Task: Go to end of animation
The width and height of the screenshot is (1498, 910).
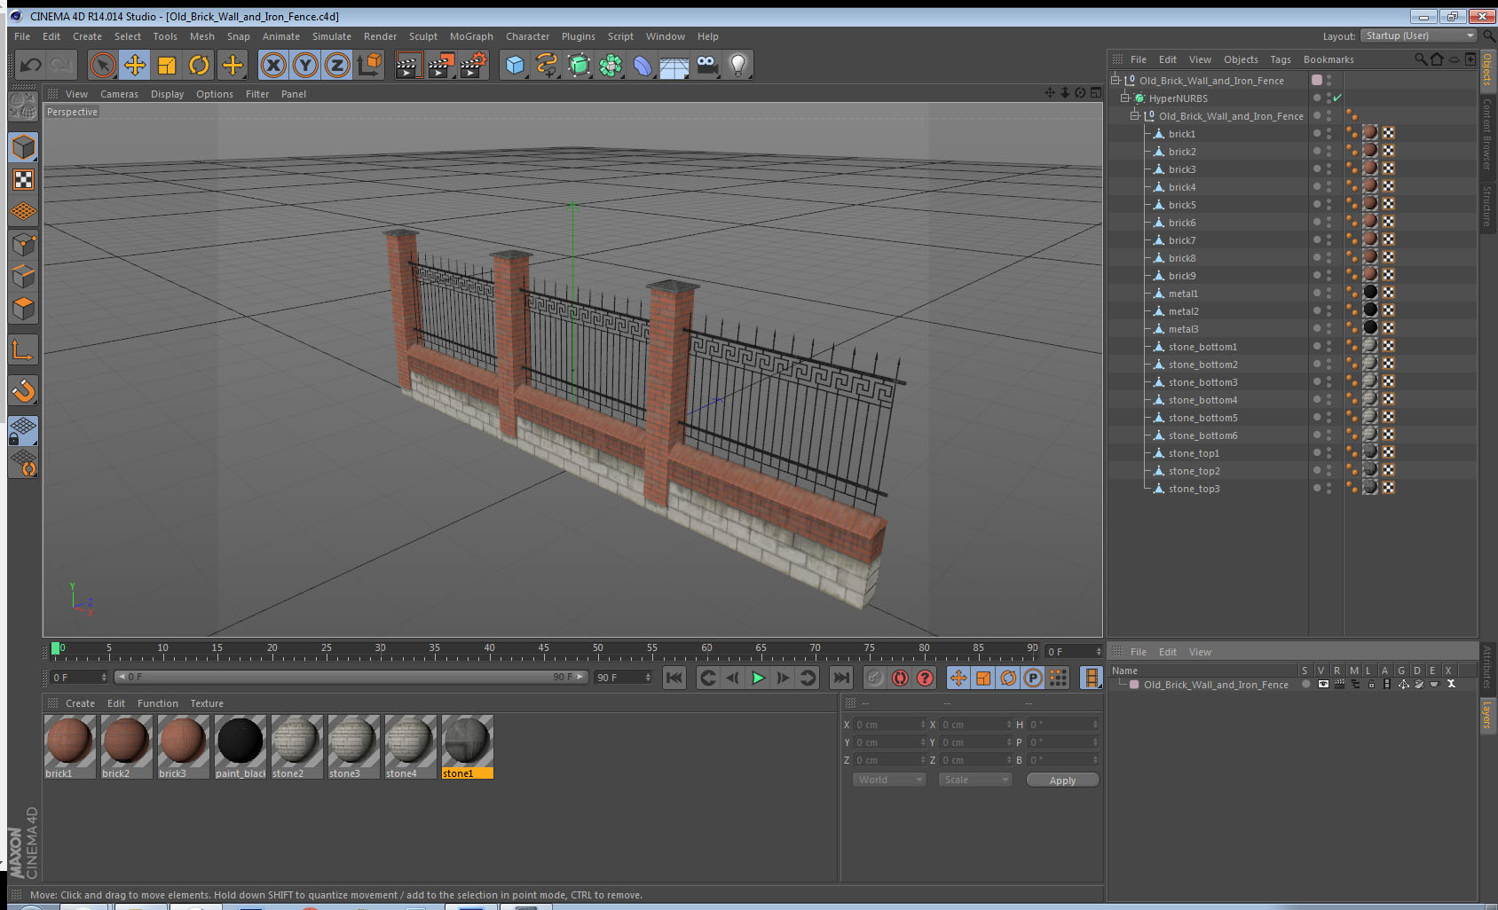Action: 840,678
